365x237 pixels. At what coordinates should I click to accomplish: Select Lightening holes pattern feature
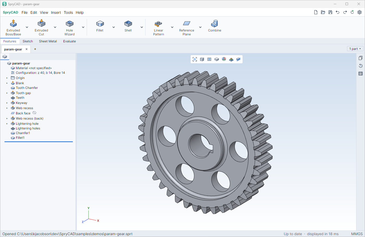point(28,128)
